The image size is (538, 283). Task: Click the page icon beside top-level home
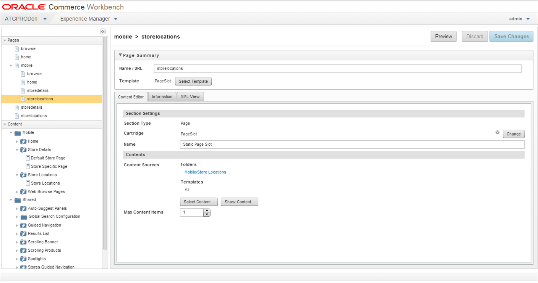(17, 57)
